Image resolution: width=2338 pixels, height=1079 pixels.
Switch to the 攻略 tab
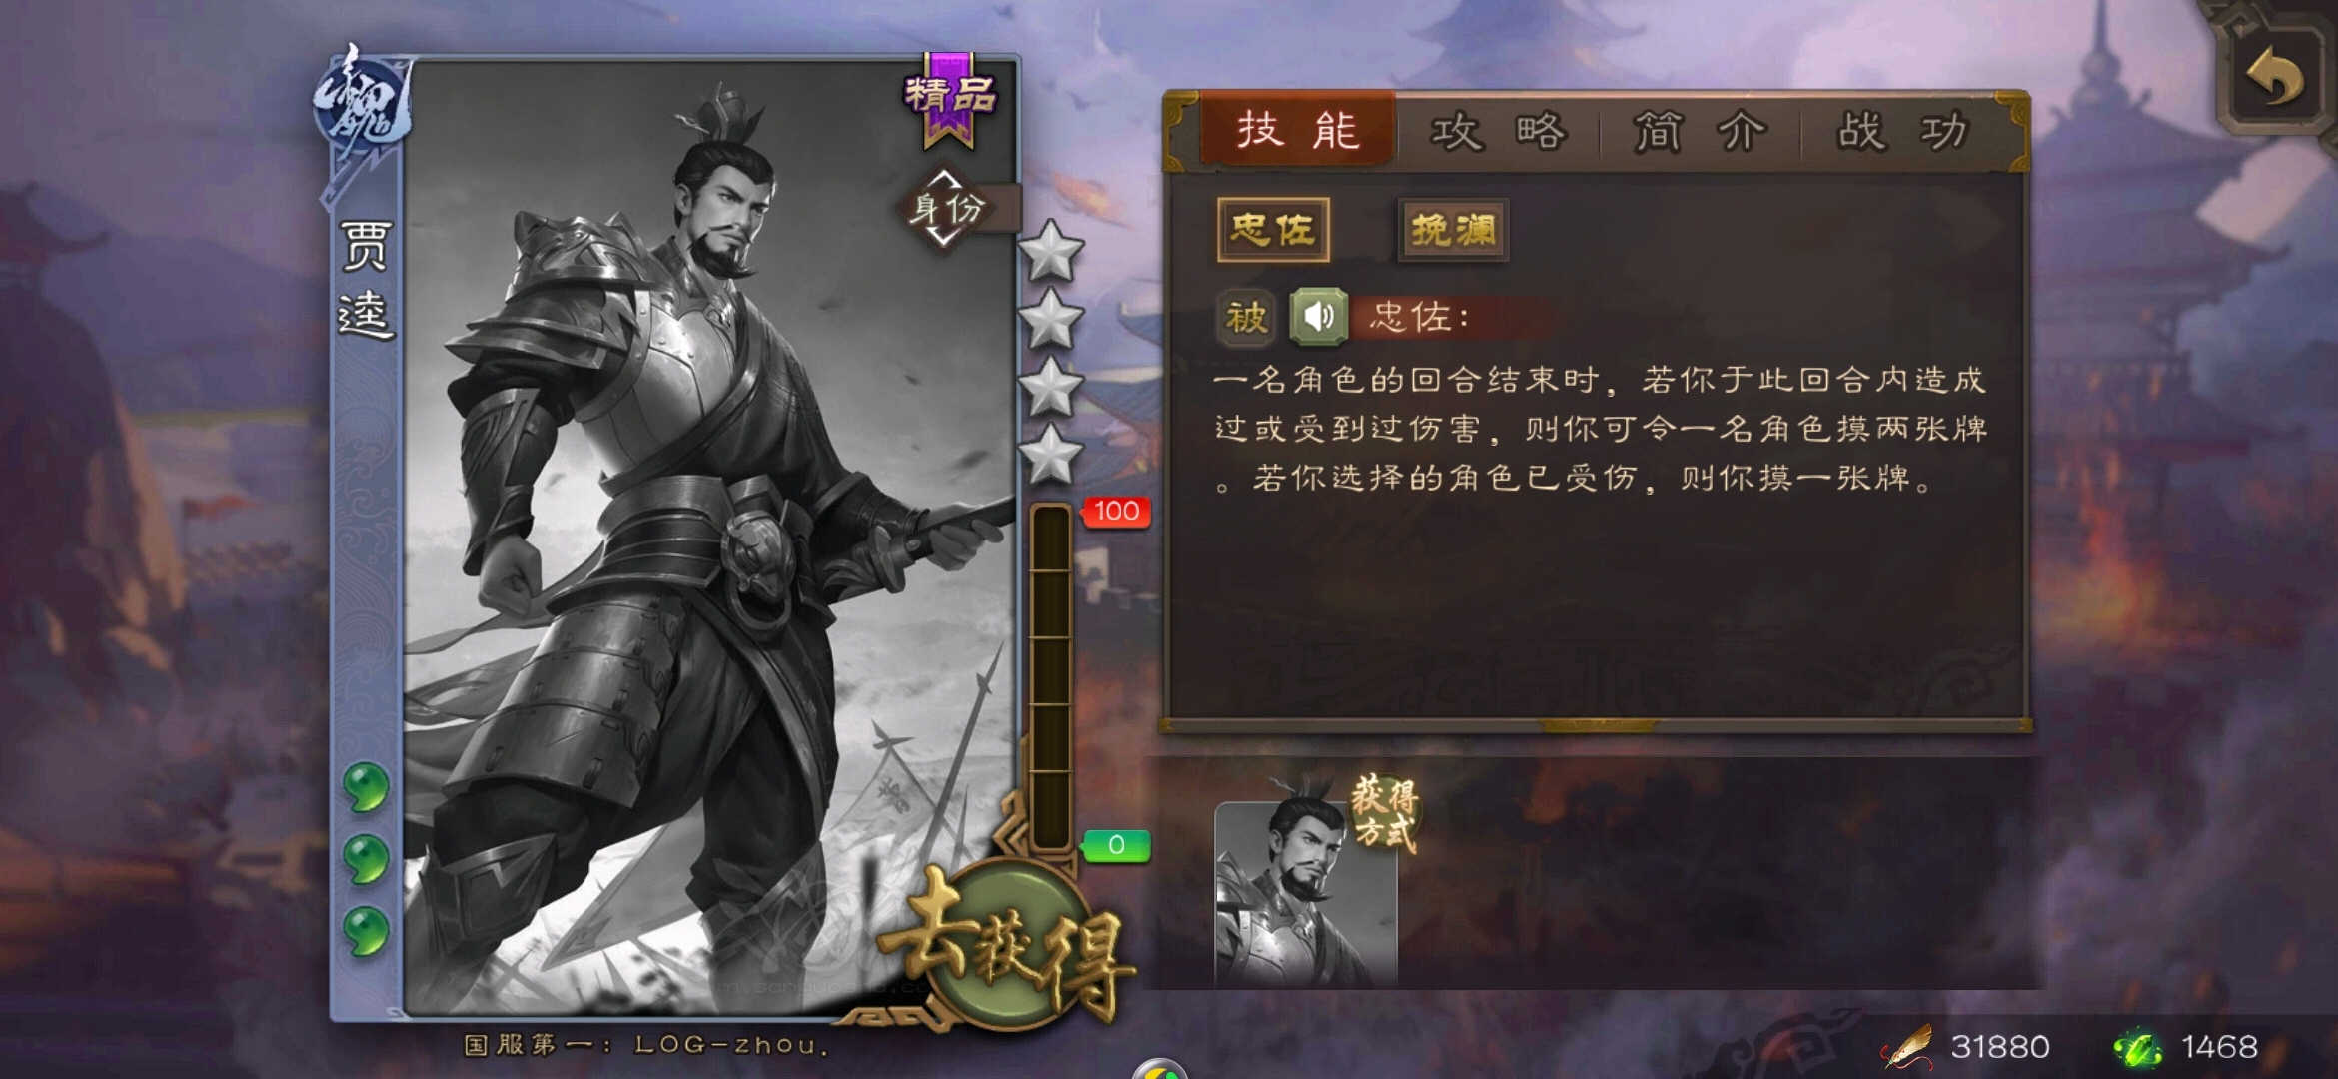tap(1499, 132)
